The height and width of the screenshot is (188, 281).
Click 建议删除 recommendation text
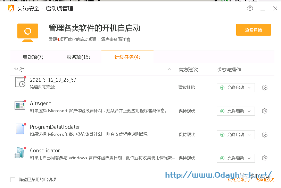(187, 87)
